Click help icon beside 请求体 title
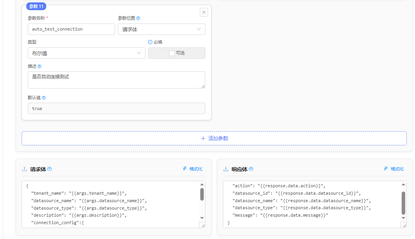The height and width of the screenshot is (239, 415). [x=49, y=169]
